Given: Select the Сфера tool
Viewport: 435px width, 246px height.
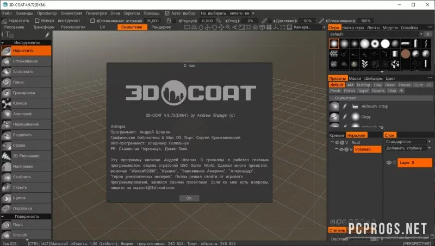Looking at the screenshot, I should (26, 146).
